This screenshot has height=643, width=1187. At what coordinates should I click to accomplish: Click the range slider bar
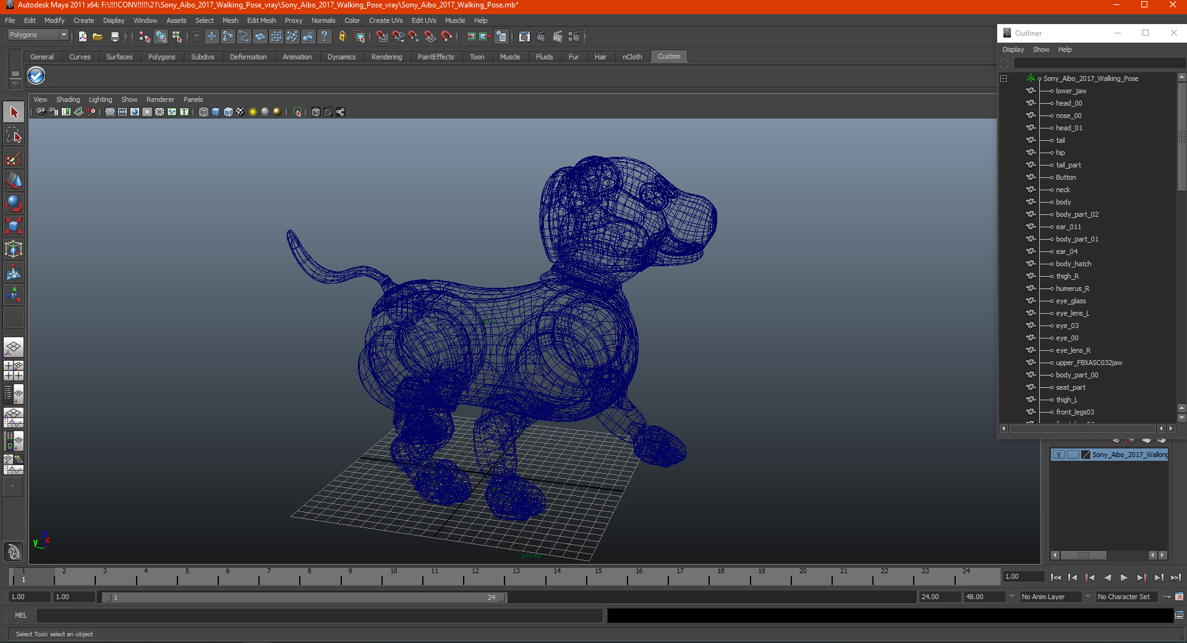[x=304, y=597]
